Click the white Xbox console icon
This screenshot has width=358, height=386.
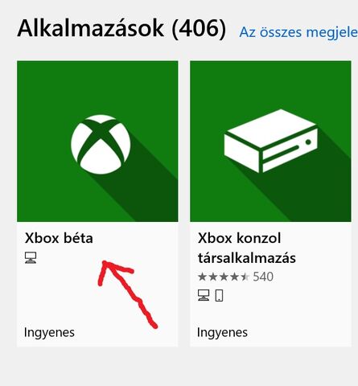(271, 141)
